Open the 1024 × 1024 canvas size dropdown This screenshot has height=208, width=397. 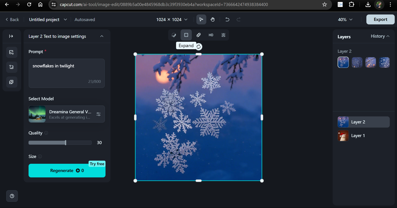(172, 20)
